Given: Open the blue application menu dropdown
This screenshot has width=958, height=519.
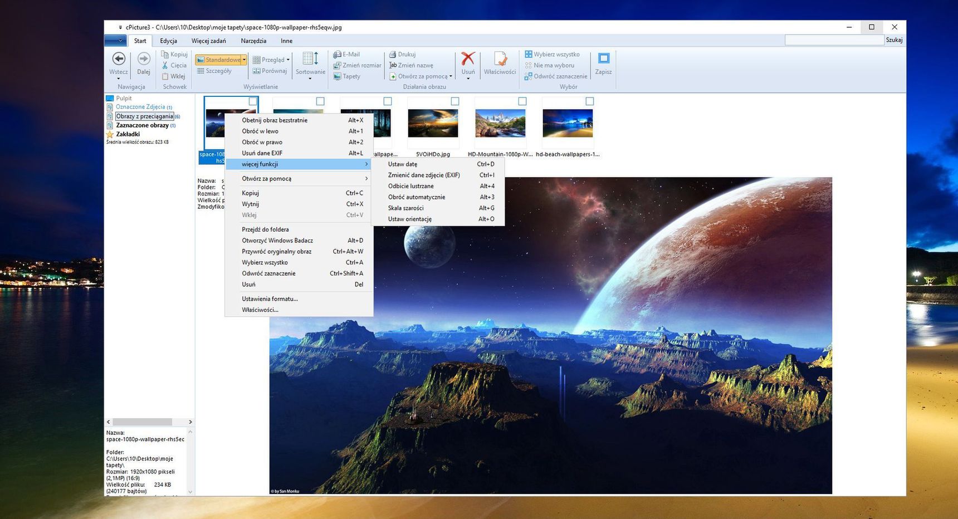Looking at the screenshot, I should click(x=115, y=41).
